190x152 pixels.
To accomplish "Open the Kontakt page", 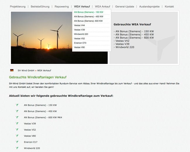I will [x=169, y=6].
